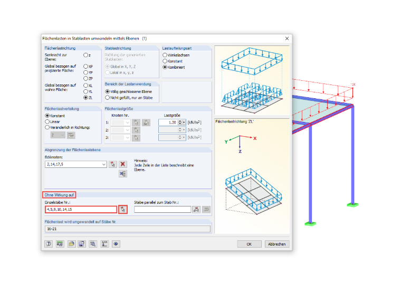Viewport: 401px width, 301px height.
Task: Select projected area direction ZP
Action: (85, 78)
